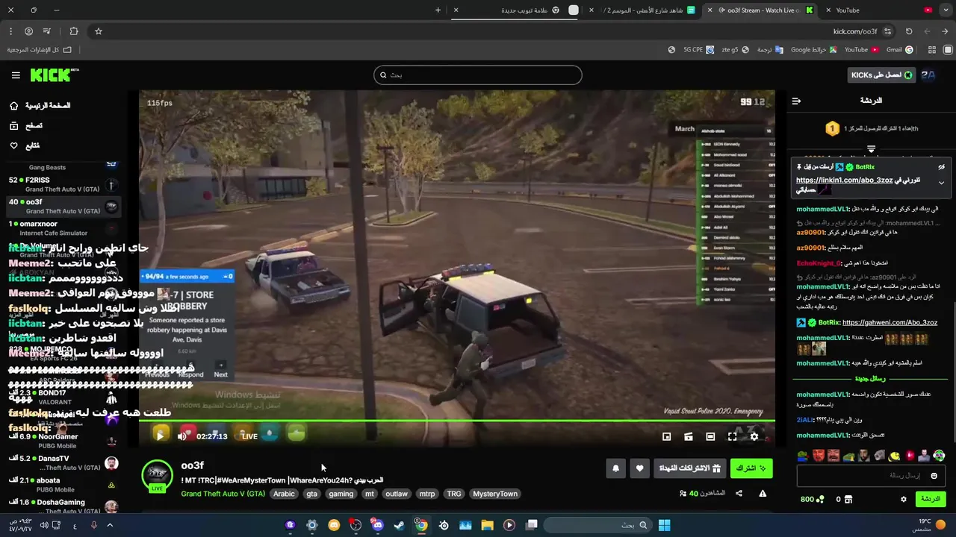Close the oo3f Stream browser tab
The width and height of the screenshot is (956, 537).
pyautogui.click(x=710, y=10)
